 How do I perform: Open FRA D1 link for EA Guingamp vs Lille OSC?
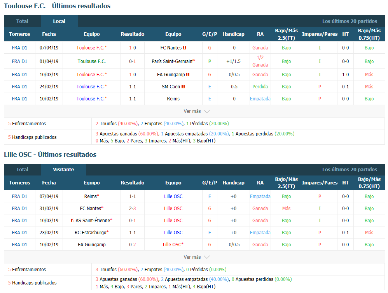click(x=19, y=245)
